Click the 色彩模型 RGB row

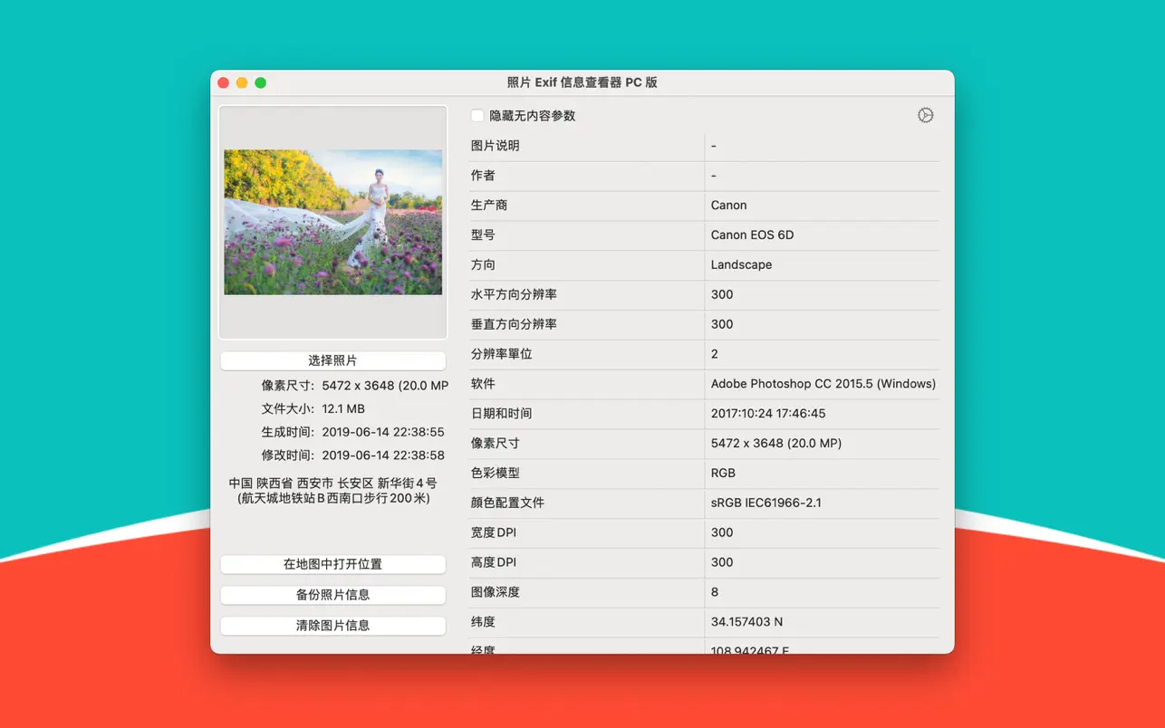click(x=725, y=473)
